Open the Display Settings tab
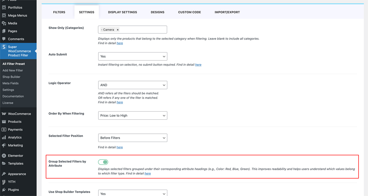 tap(122, 12)
